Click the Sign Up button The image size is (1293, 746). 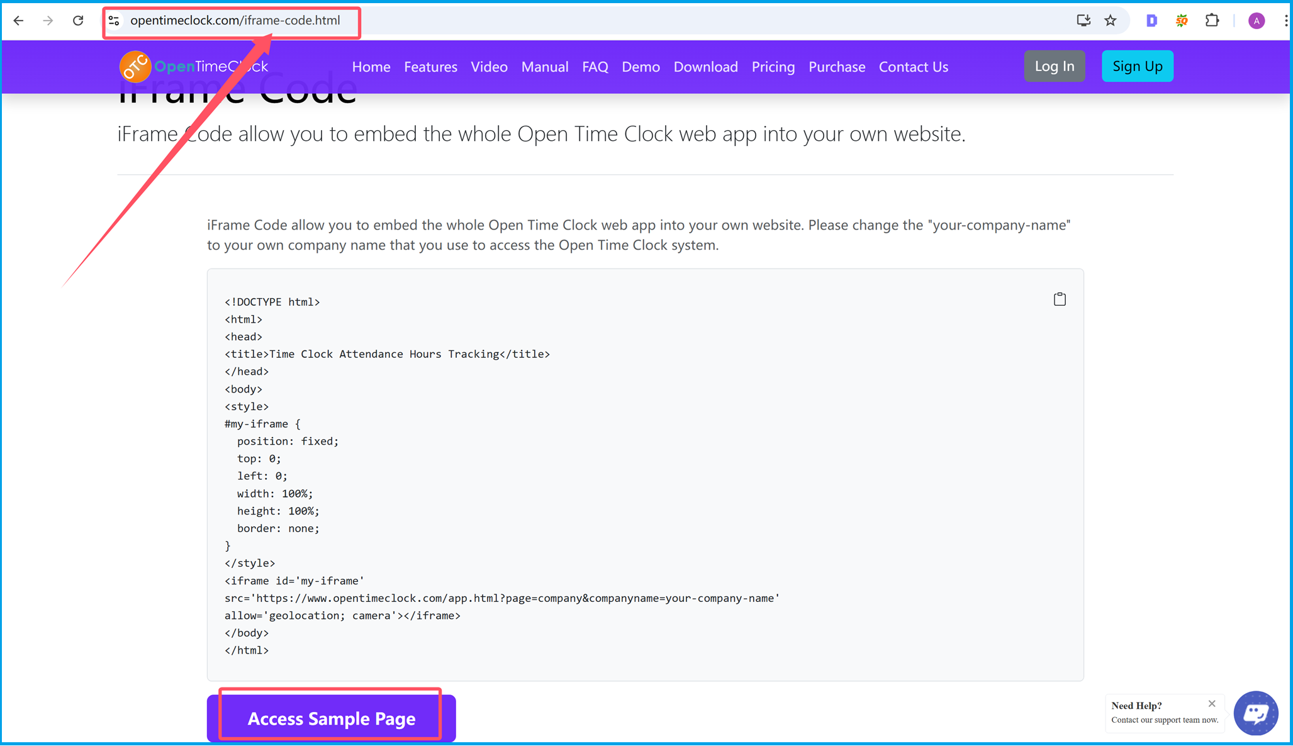(1137, 66)
